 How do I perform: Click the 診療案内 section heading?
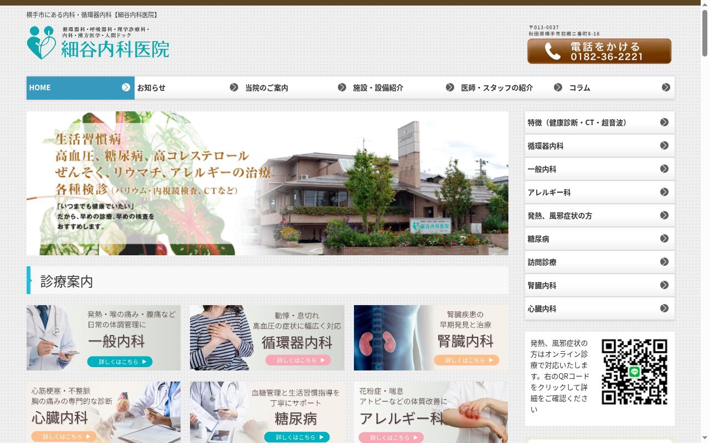(268, 280)
